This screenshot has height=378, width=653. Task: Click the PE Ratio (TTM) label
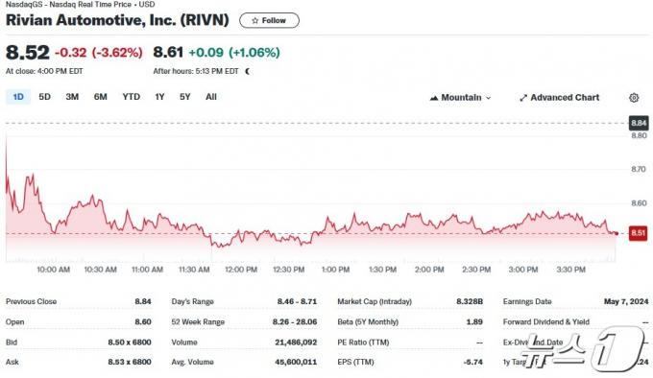point(363,343)
